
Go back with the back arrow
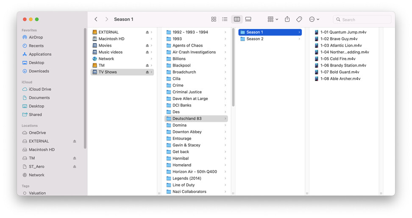96,19
